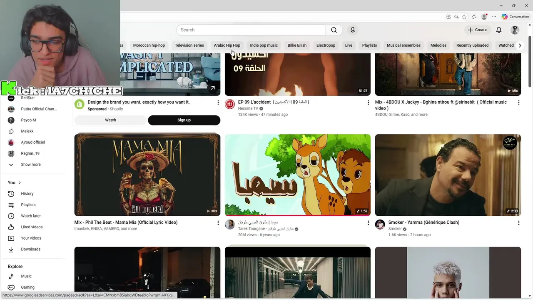Open Nessma TV channel avatar

[x=230, y=104]
